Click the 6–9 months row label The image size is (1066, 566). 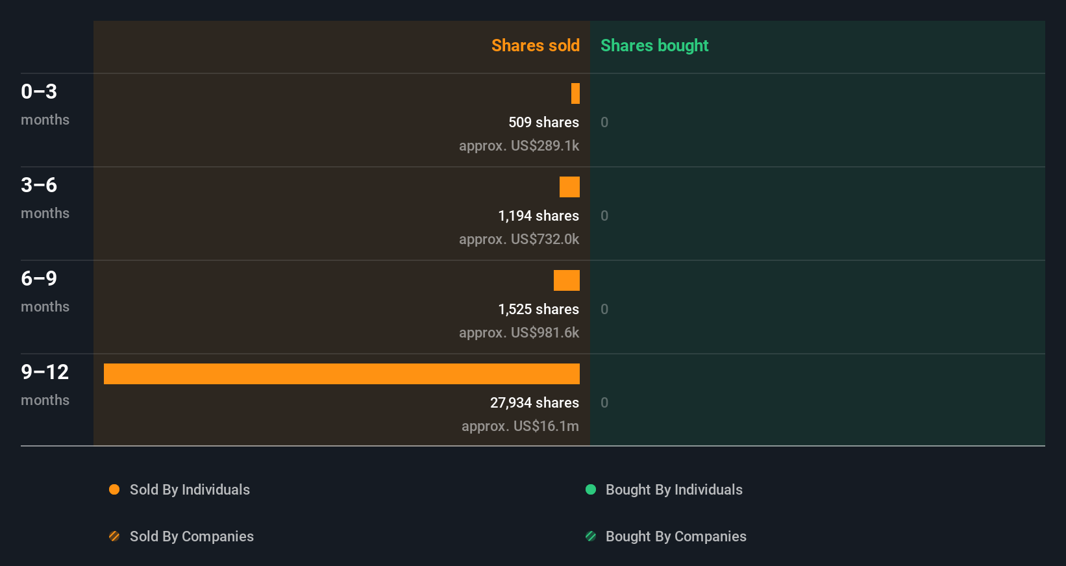click(x=45, y=291)
